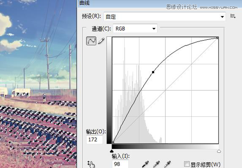Click the 通道(C) label
The image size is (242, 168).
point(101,29)
